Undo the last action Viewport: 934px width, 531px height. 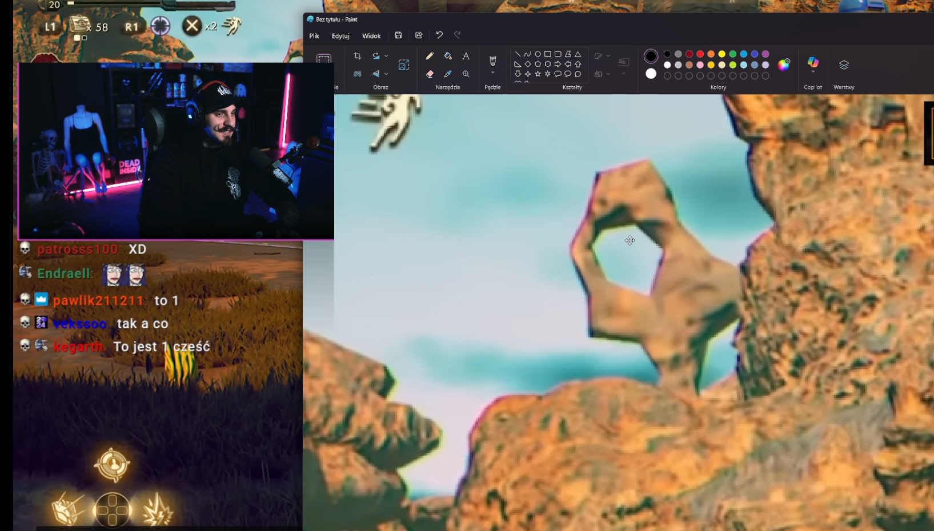point(439,35)
